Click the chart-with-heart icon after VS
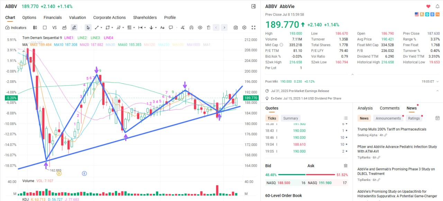 point(64,28)
